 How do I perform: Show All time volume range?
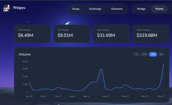click(161, 54)
